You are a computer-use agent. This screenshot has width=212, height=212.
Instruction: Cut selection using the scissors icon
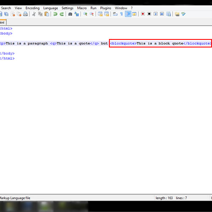(34, 14)
